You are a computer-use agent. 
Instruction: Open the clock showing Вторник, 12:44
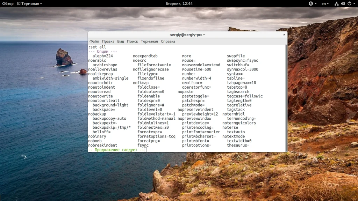(179, 3)
